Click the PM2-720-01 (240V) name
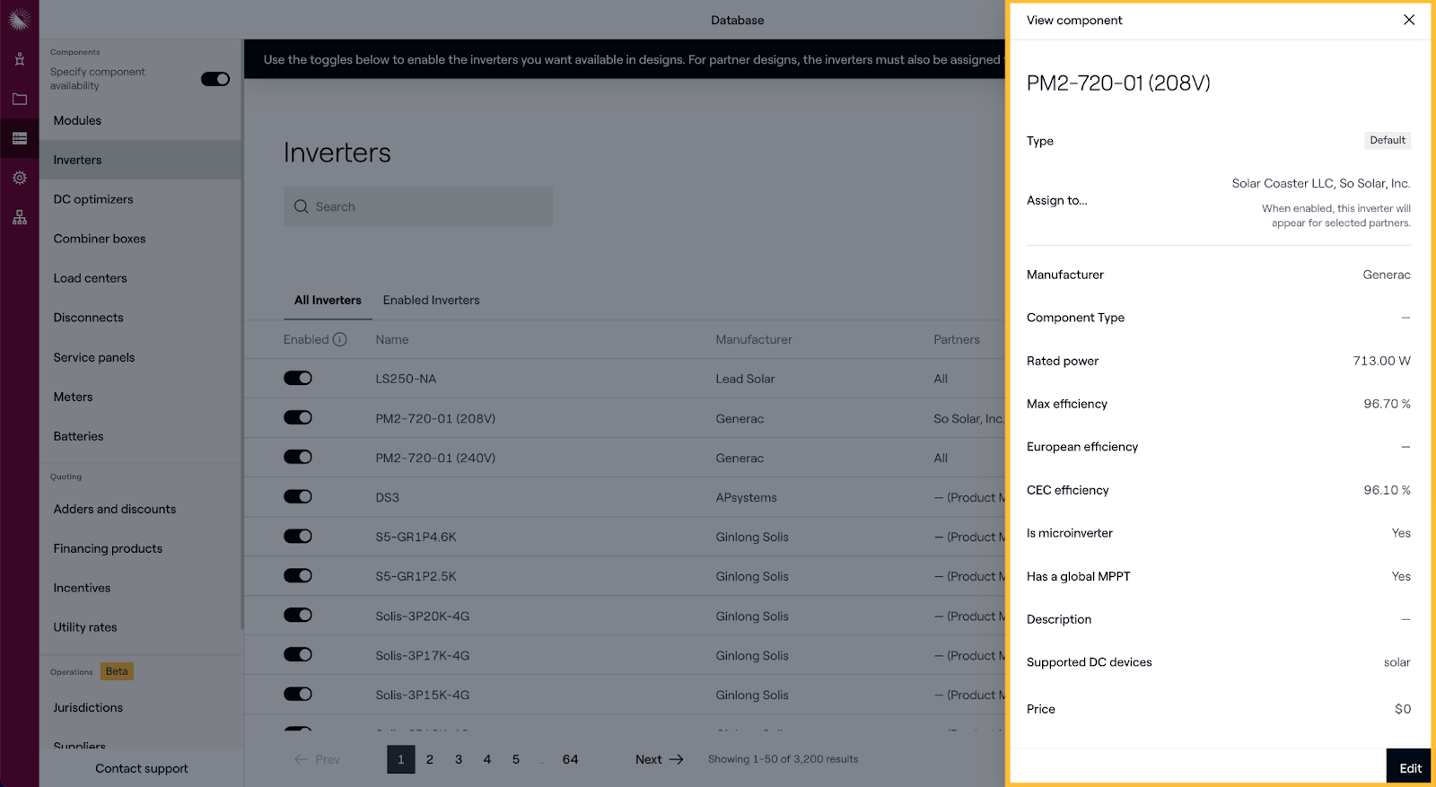This screenshot has width=1436, height=787. point(435,458)
